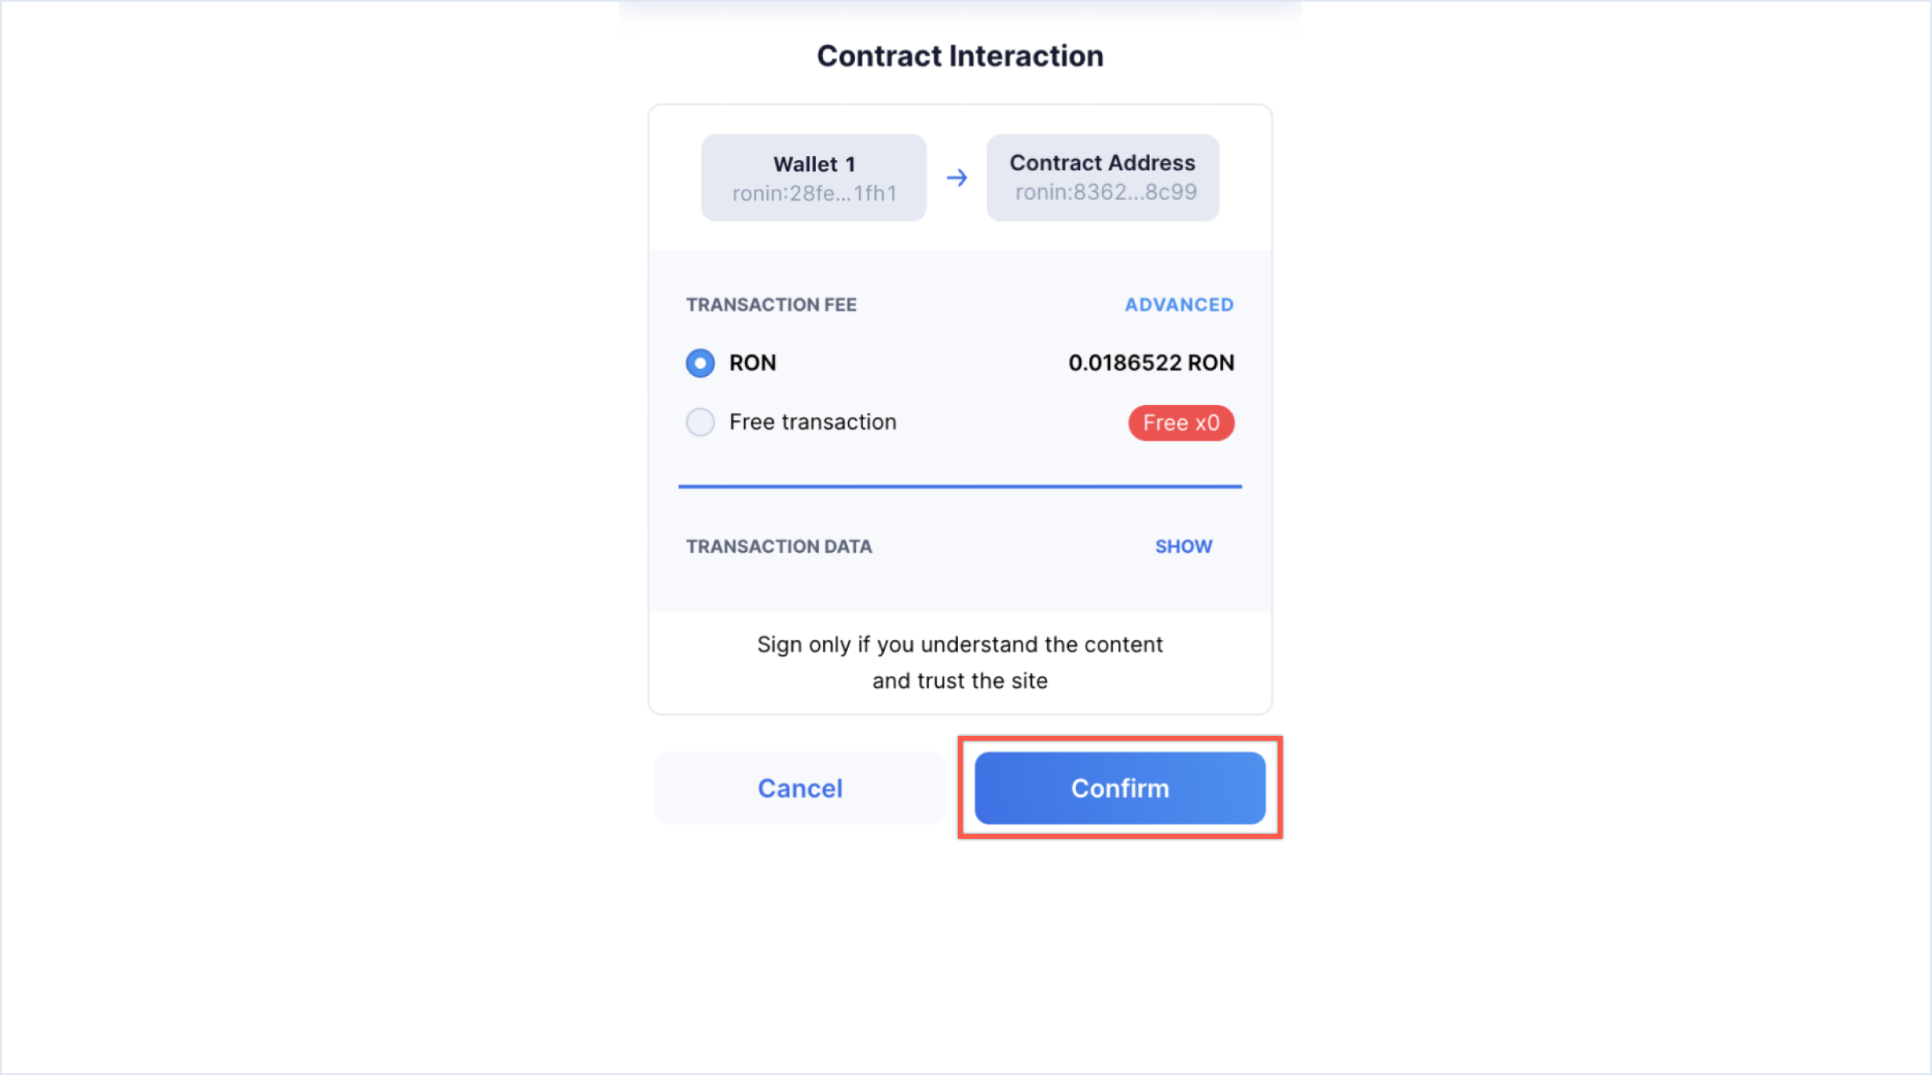Click the red Free x0 badge
The image size is (1932, 1075).
pos(1181,423)
